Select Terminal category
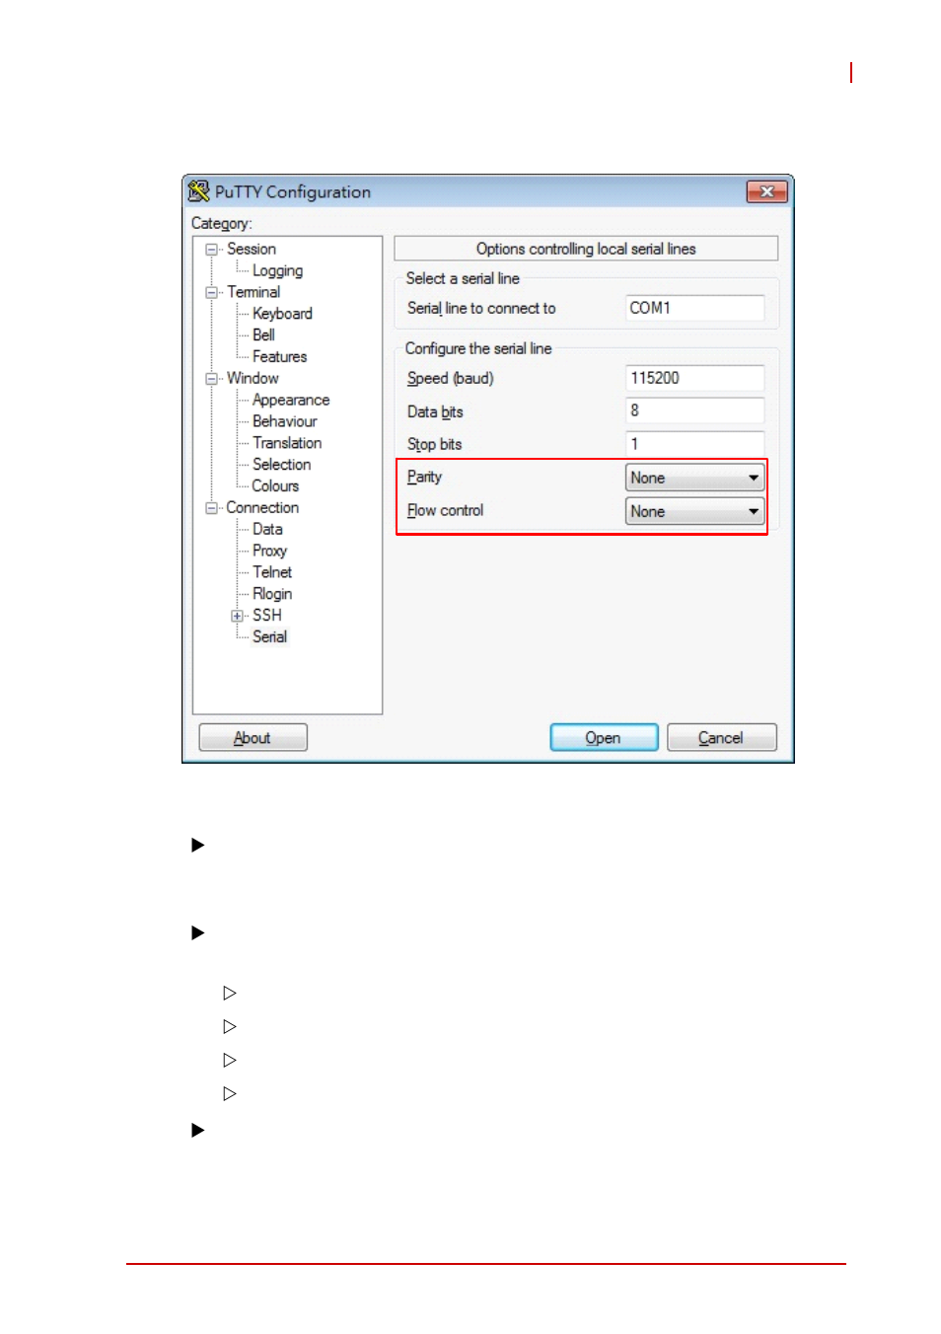 click(x=253, y=292)
